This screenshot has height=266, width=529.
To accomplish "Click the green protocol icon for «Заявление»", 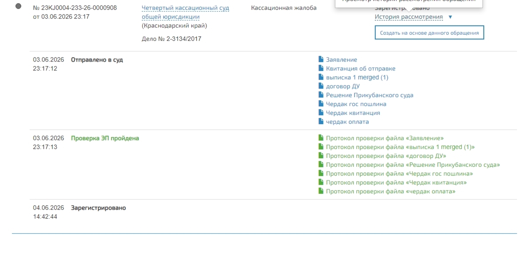I will click(x=321, y=137).
